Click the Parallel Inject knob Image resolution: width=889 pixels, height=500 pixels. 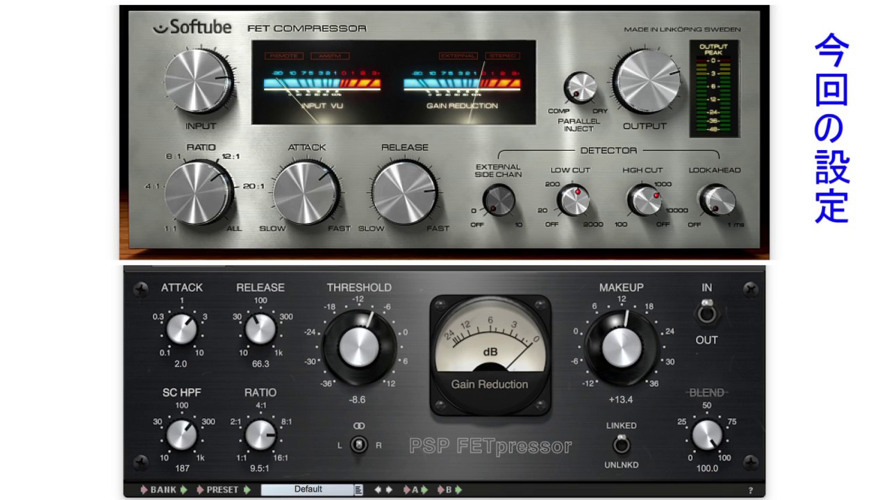pos(581,88)
